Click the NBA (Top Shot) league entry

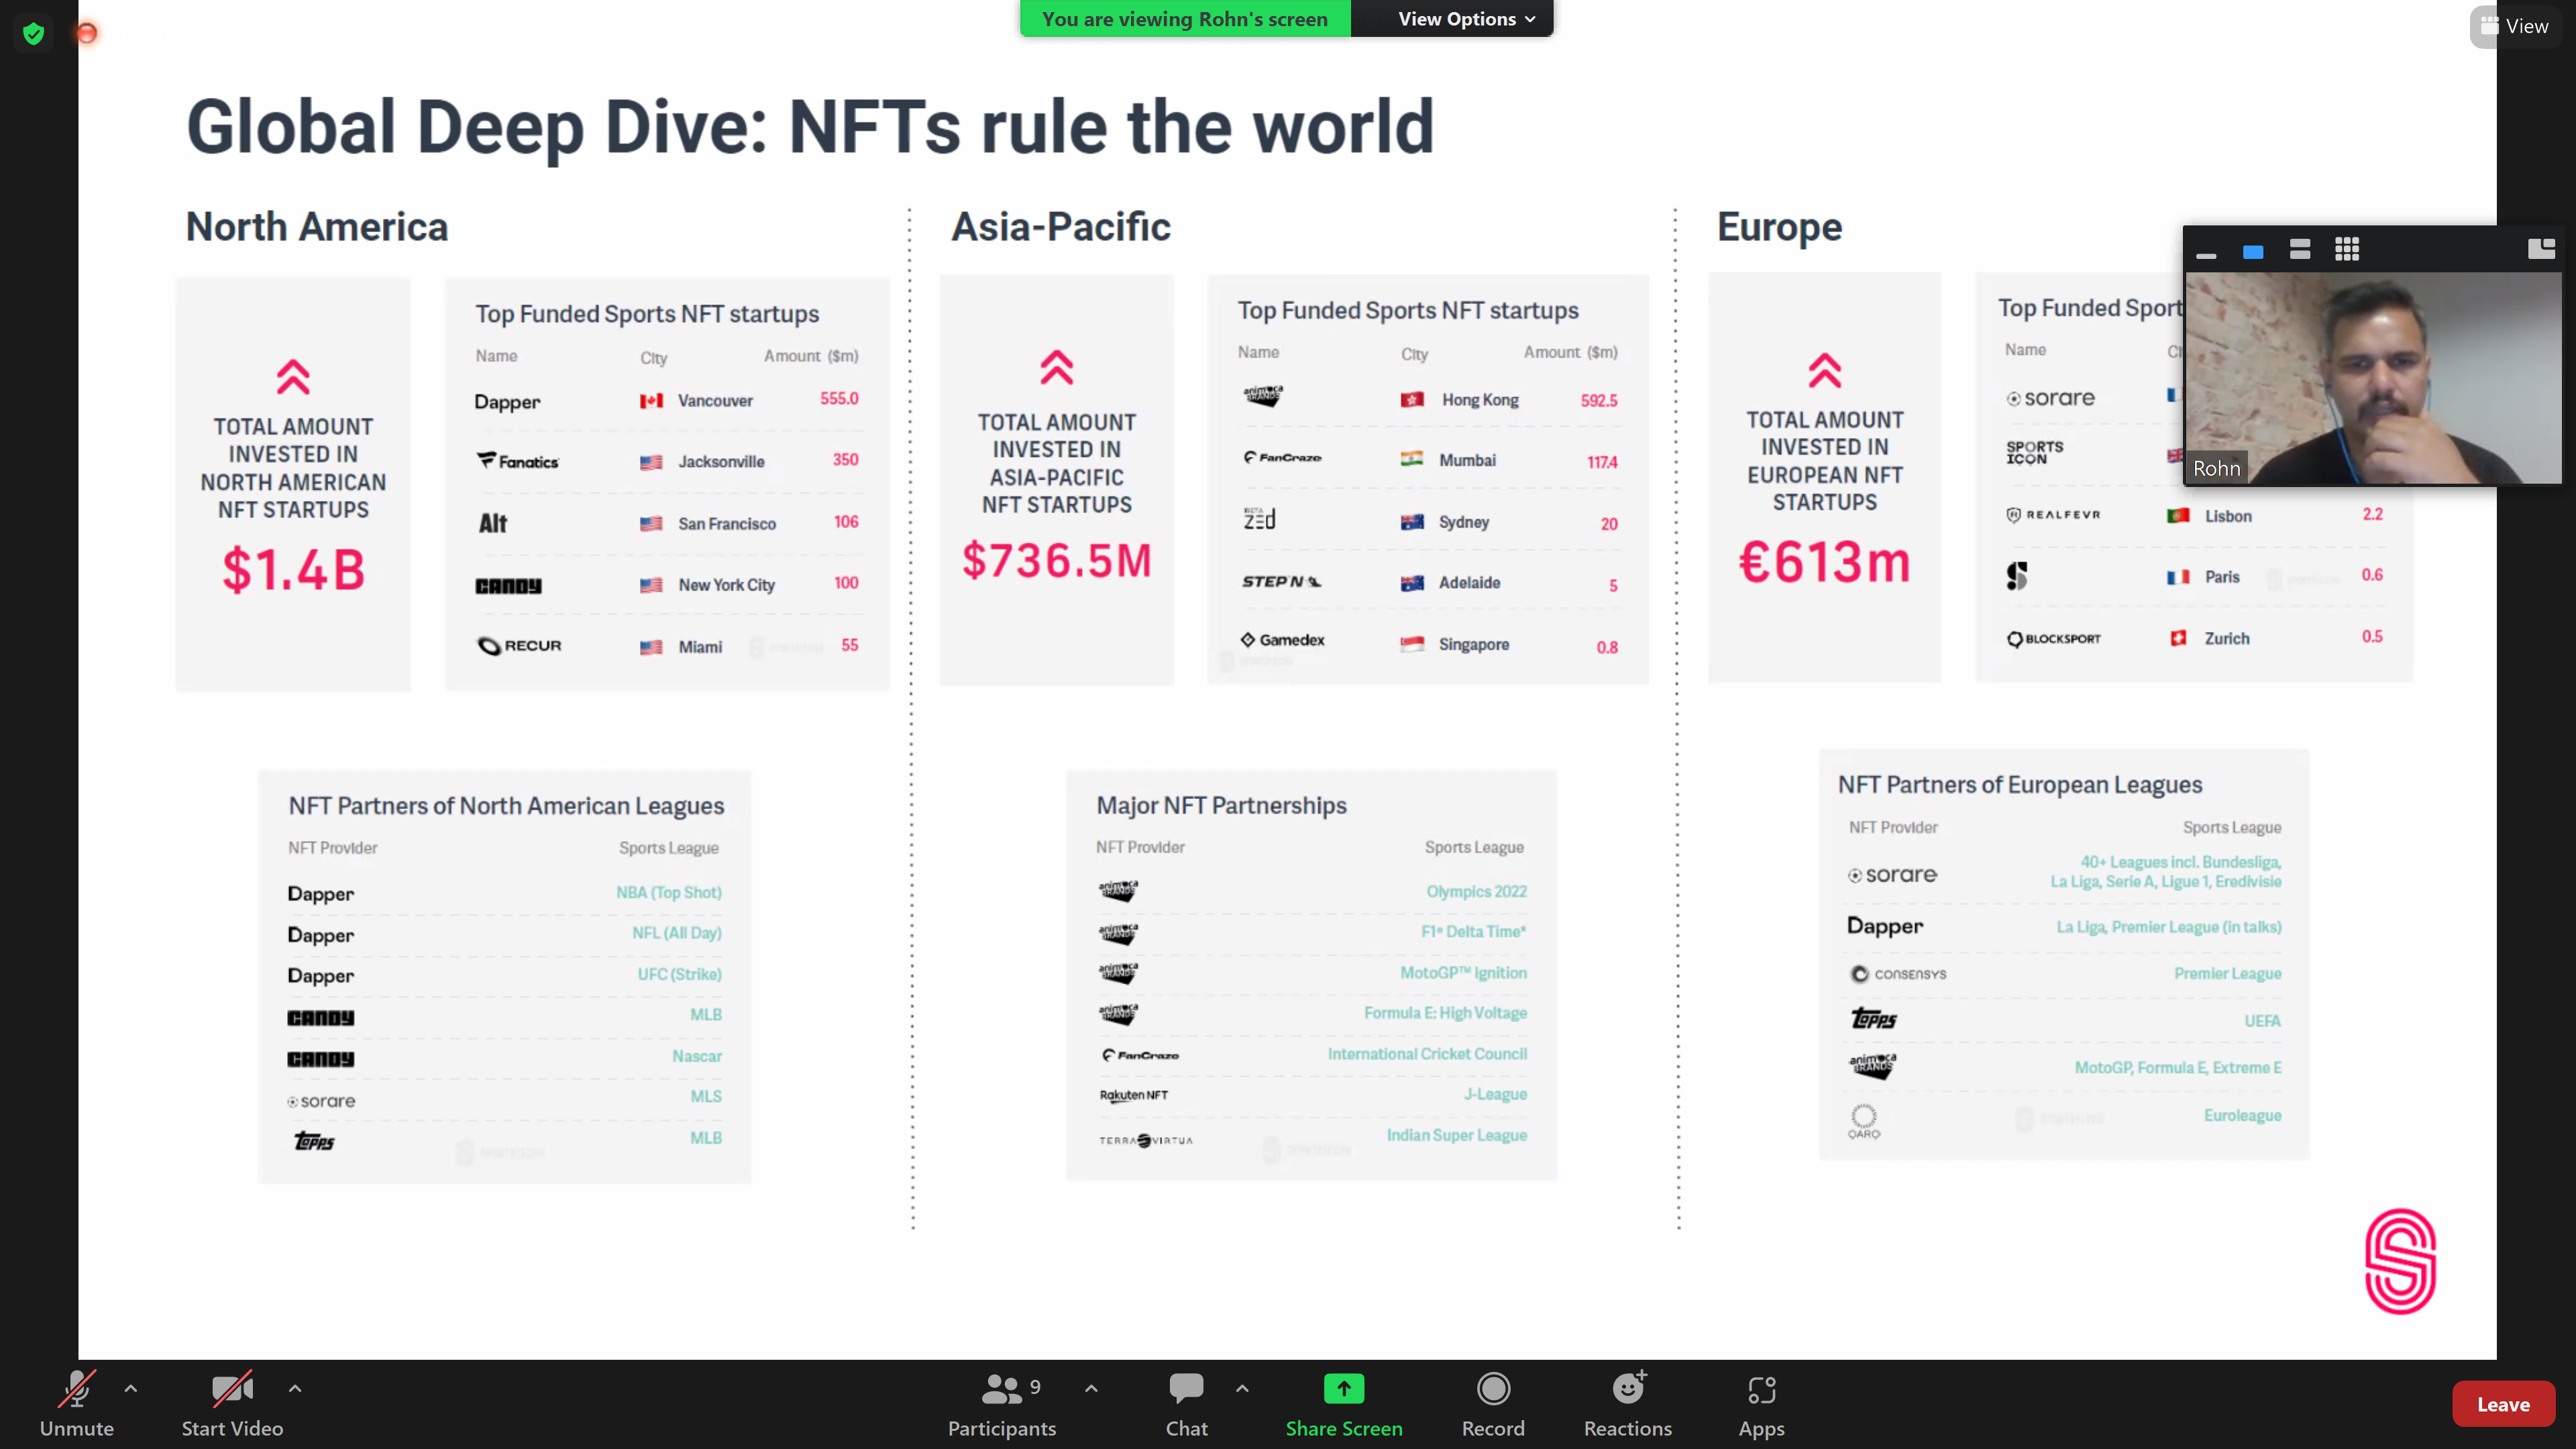click(x=668, y=893)
